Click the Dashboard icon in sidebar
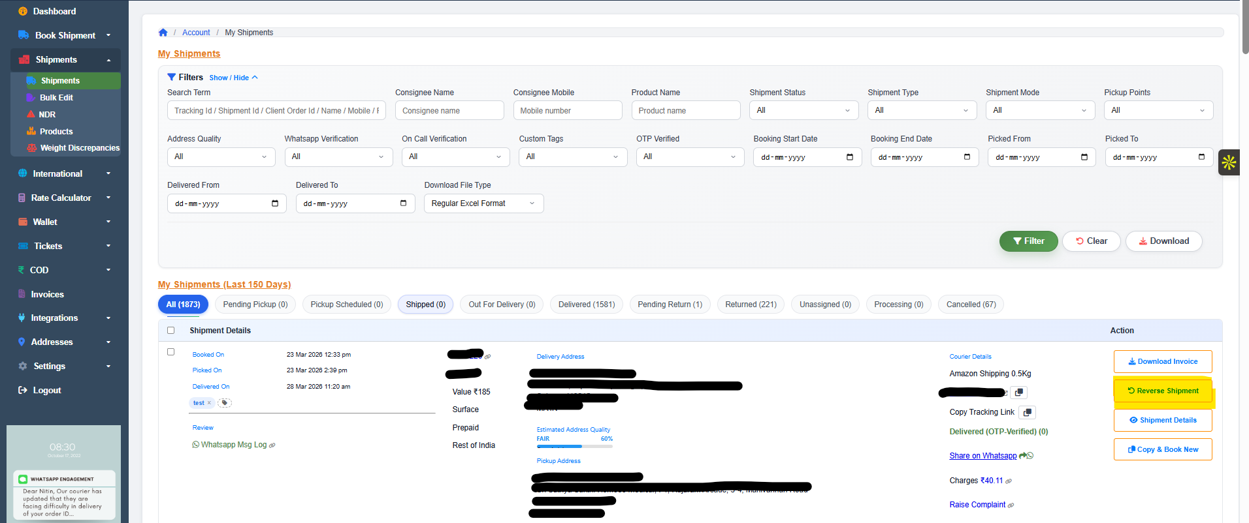 click(x=23, y=11)
